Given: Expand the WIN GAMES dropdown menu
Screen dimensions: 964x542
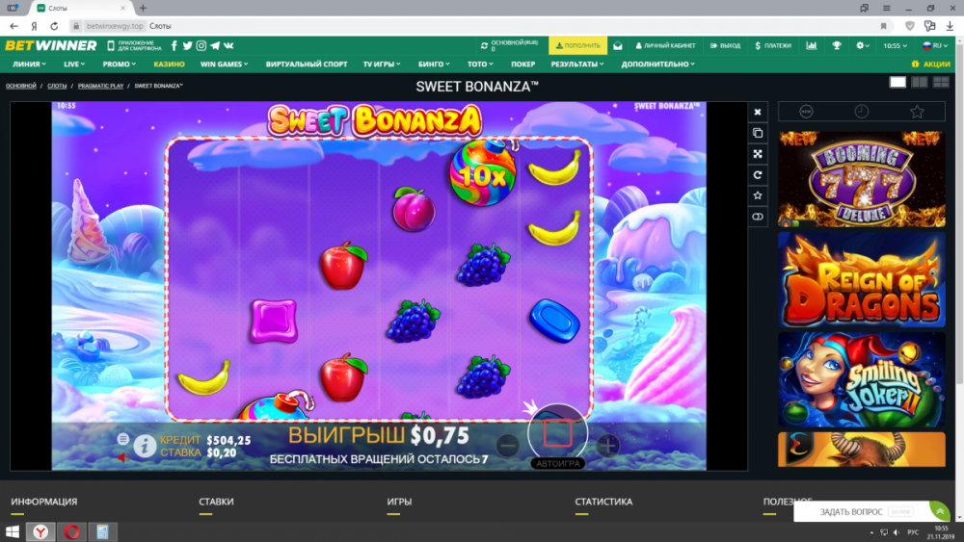Looking at the screenshot, I should pyautogui.click(x=224, y=65).
